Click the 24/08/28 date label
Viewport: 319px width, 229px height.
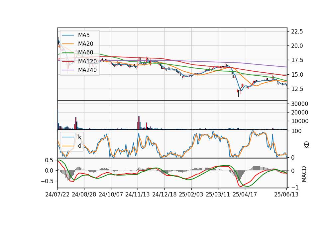click(84, 194)
